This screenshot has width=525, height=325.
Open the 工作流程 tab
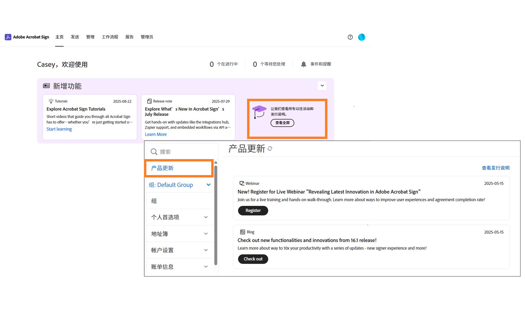(x=110, y=37)
